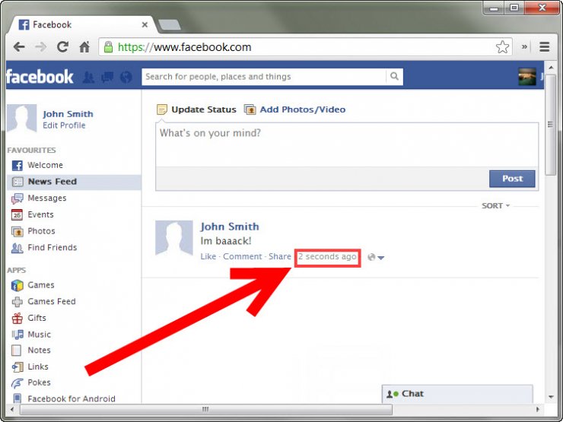Screen dimensions: 563x422
Task: Click the What's on your mind box
Action: click(347, 144)
